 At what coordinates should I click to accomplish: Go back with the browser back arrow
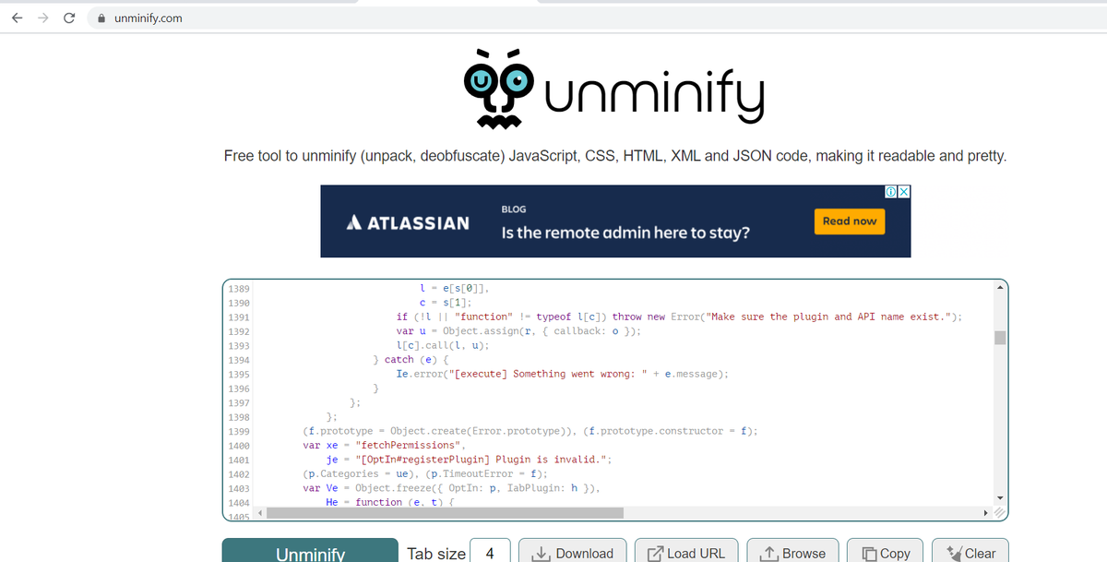pos(18,18)
